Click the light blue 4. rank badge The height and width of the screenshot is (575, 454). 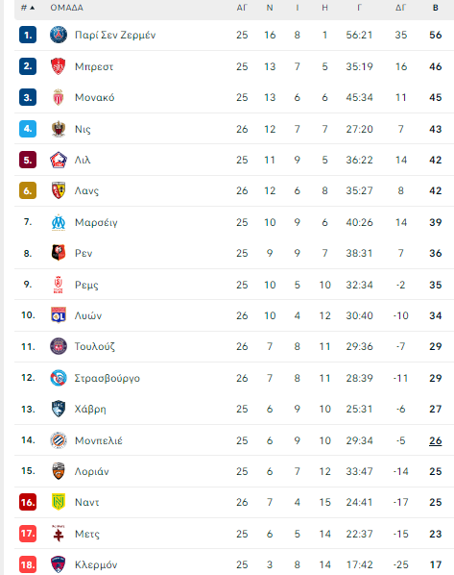point(28,129)
